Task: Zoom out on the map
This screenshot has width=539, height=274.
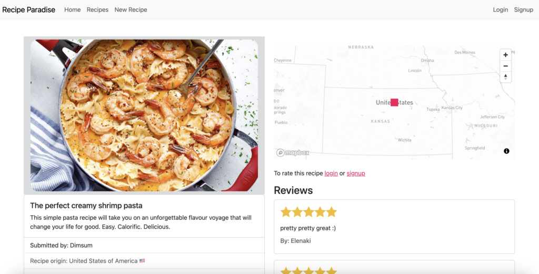Action: tap(505, 66)
